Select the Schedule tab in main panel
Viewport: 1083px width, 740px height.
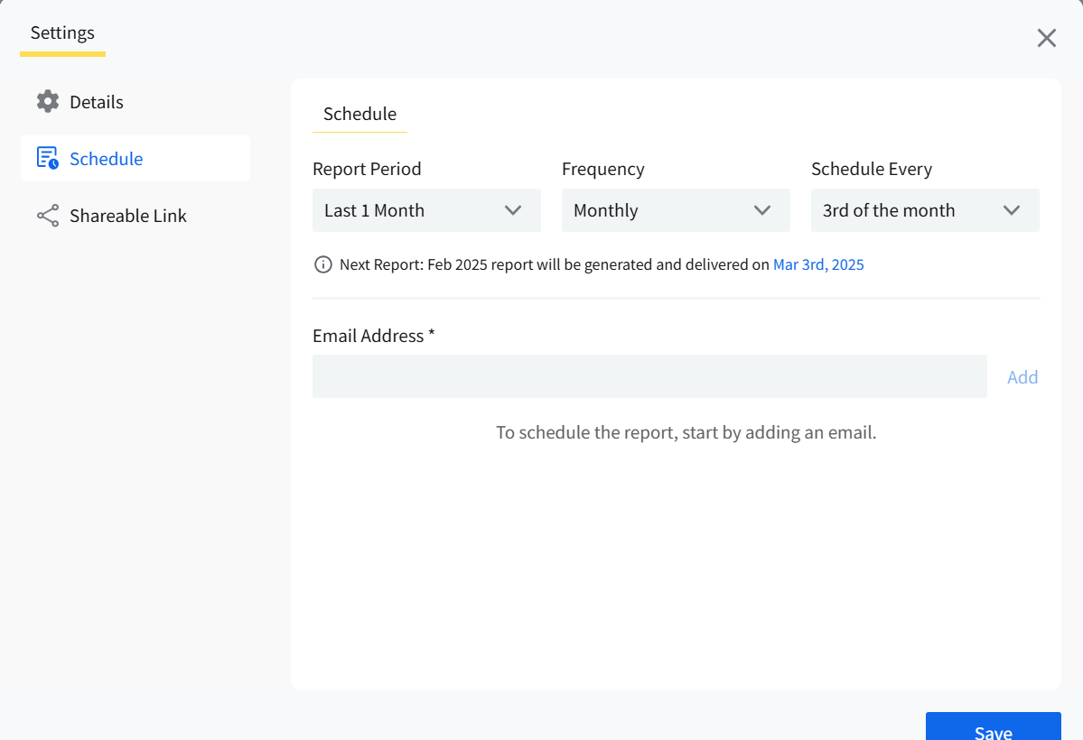[359, 114]
